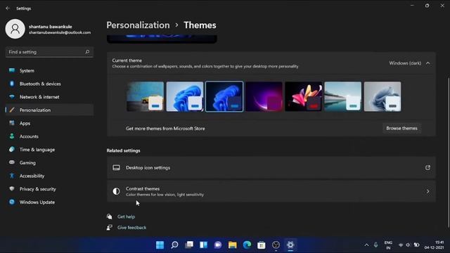
Task: Click the half-circle Contrast themes icon
Action: (x=116, y=191)
